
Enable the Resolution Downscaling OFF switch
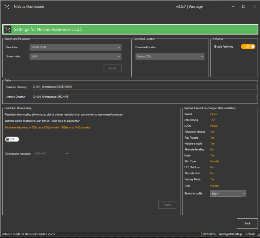12,139
